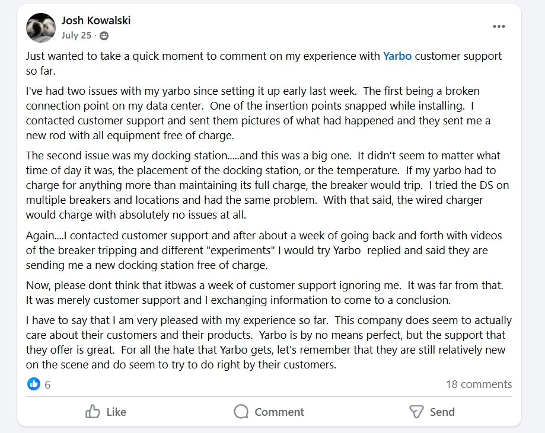Screen dimensions: 545x433
Task: Click the paragraph starting "Now, please dont think"
Action: tap(263, 293)
